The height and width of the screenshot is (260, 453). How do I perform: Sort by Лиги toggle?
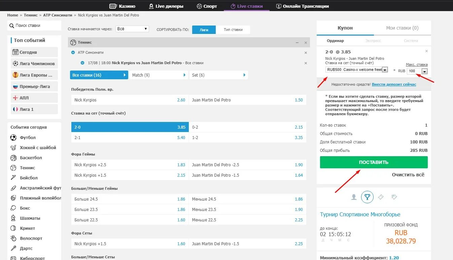[x=204, y=30]
